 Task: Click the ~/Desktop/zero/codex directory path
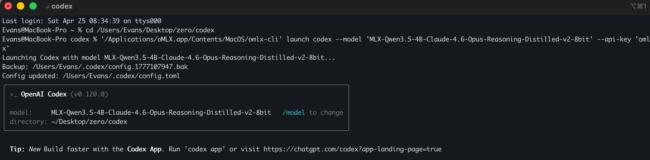coord(89,121)
